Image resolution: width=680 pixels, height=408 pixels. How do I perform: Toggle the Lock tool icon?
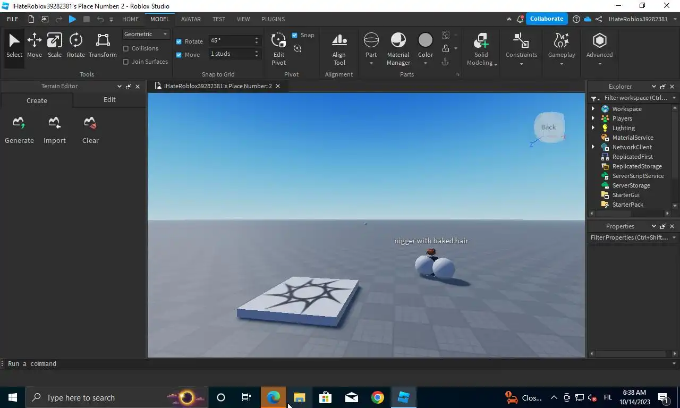tap(445, 48)
